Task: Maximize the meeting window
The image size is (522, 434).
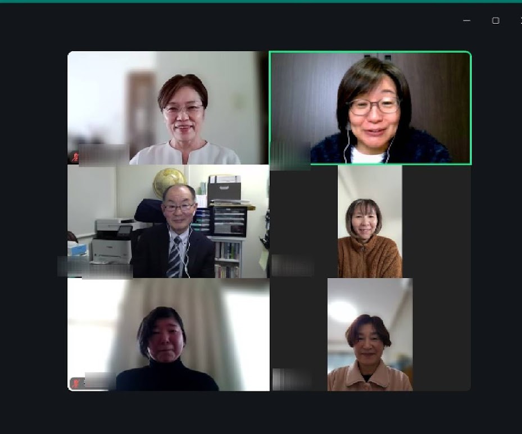Action: pos(496,21)
